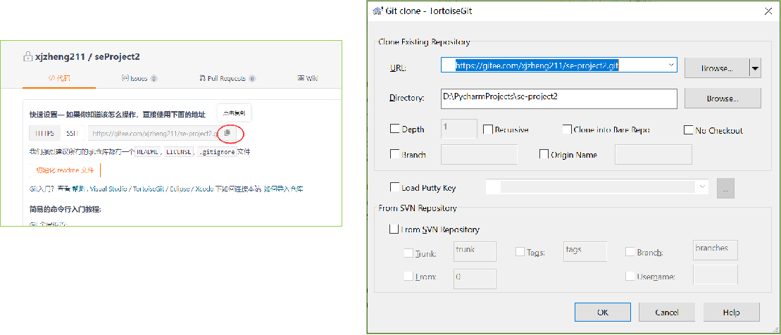Toggle the SVN Branch checkbox beside branches

pyautogui.click(x=630, y=252)
